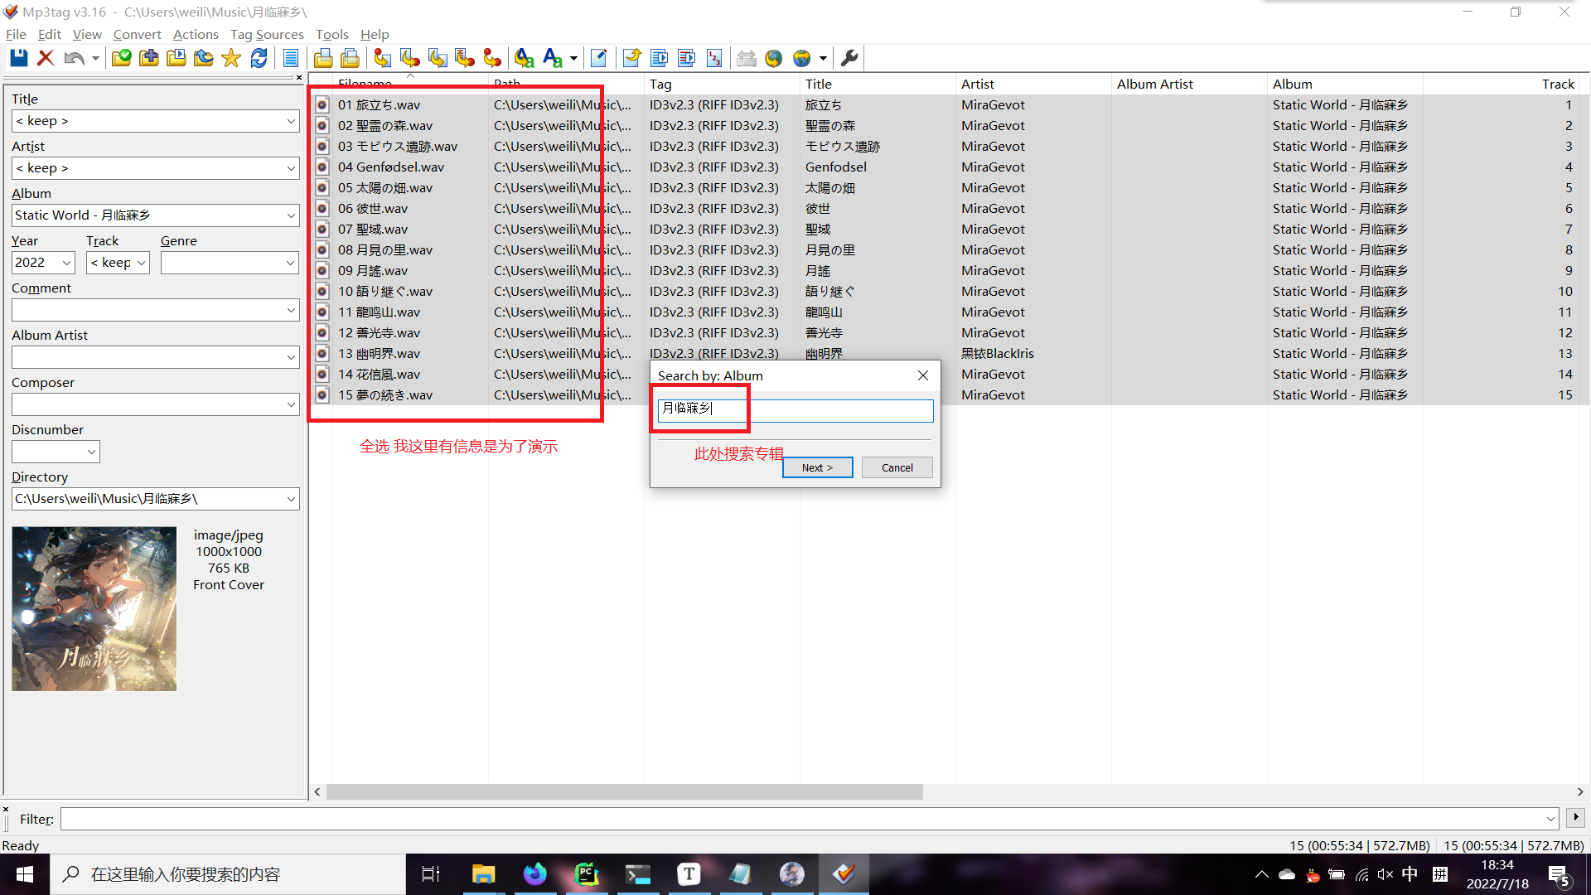Click the front cover album art thumbnail
1591x895 pixels.
[x=94, y=607]
